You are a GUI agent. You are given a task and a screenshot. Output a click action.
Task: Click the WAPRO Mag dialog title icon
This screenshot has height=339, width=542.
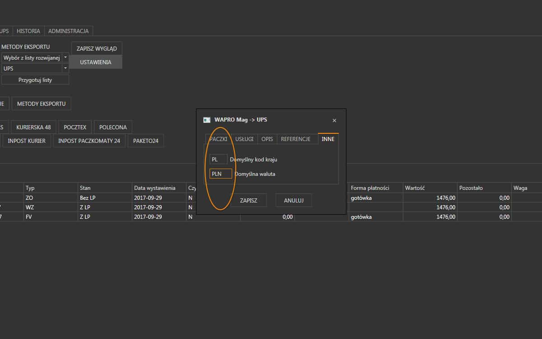pos(207,120)
